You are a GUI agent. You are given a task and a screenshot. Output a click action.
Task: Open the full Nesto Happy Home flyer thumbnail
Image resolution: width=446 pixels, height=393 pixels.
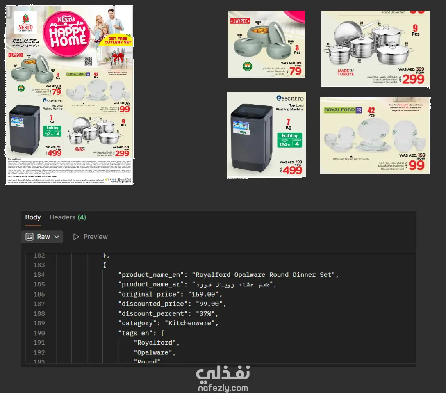69,95
